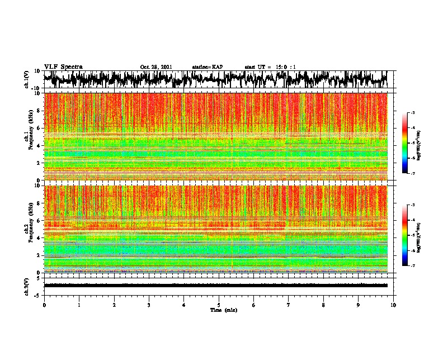This screenshot has width=443, height=342.
Task: Click the ch.2 spectrogram color scale bar
Action: (x=404, y=235)
